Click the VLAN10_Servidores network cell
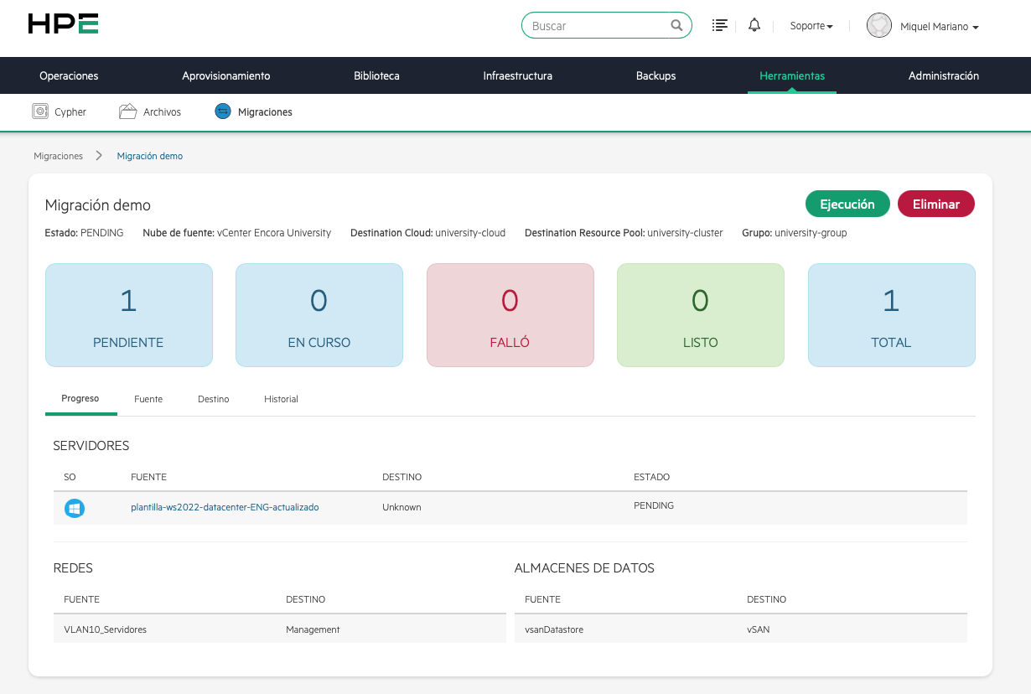The image size is (1031, 694). point(105,629)
